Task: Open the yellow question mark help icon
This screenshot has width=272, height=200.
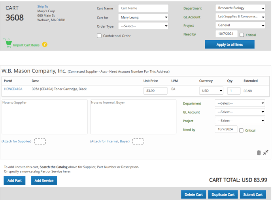Action: [x=45, y=45]
